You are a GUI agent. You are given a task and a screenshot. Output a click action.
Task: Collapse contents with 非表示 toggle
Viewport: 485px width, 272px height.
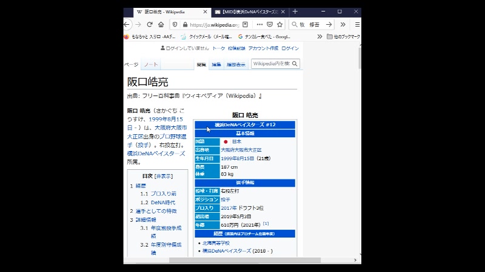pos(164,176)
